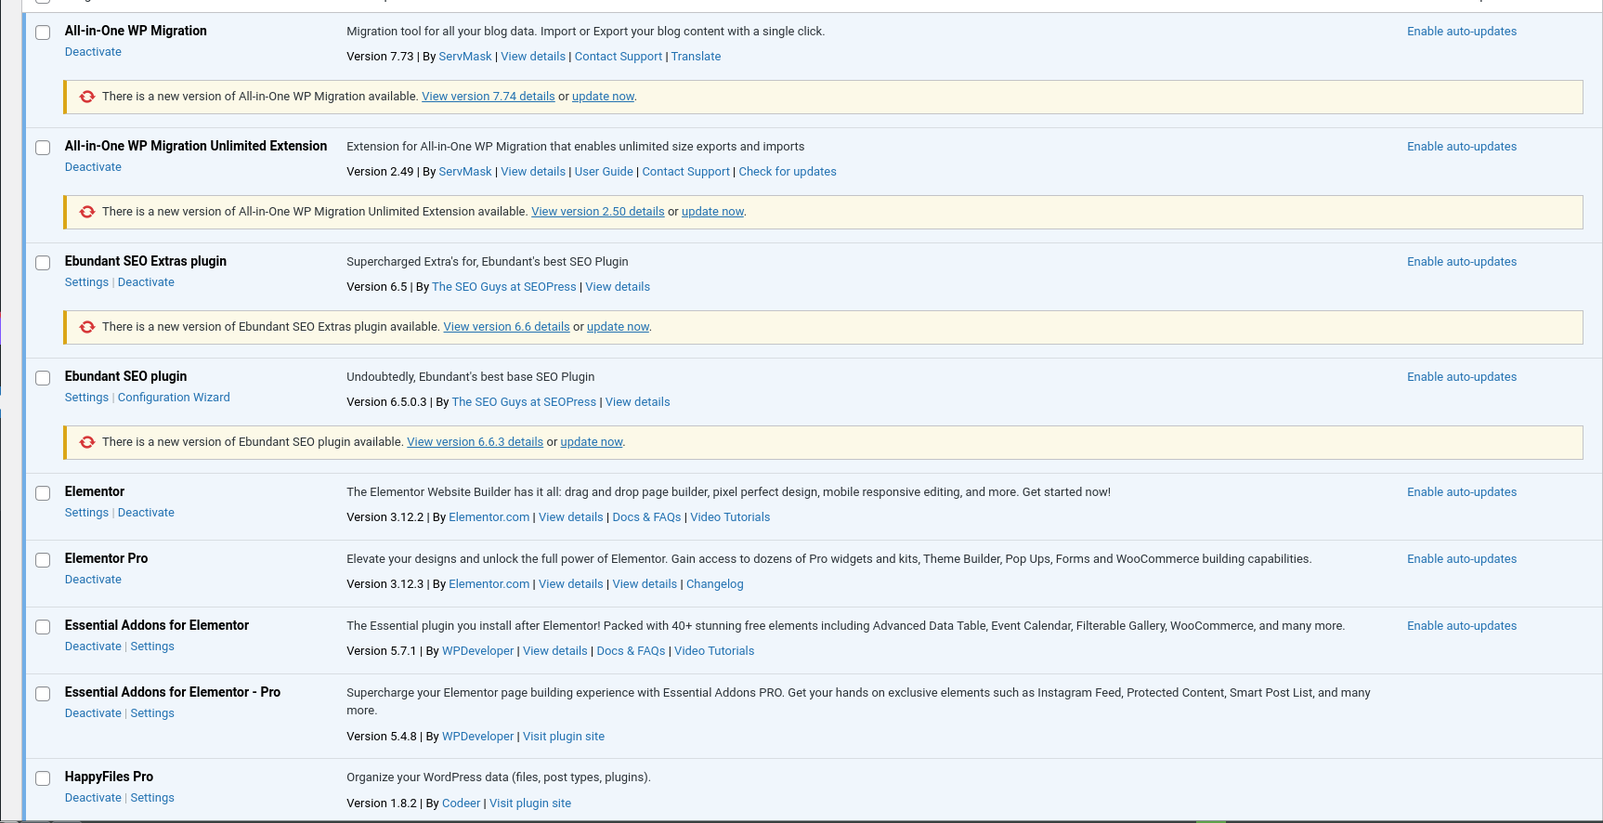Click update icon in Unlimited Extension notice
Viewport: 1603px width, 823px height.
click(87, 212)
